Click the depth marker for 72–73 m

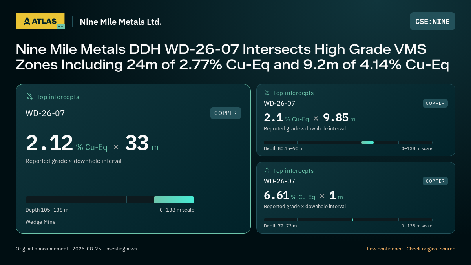[x=352, y=220]
